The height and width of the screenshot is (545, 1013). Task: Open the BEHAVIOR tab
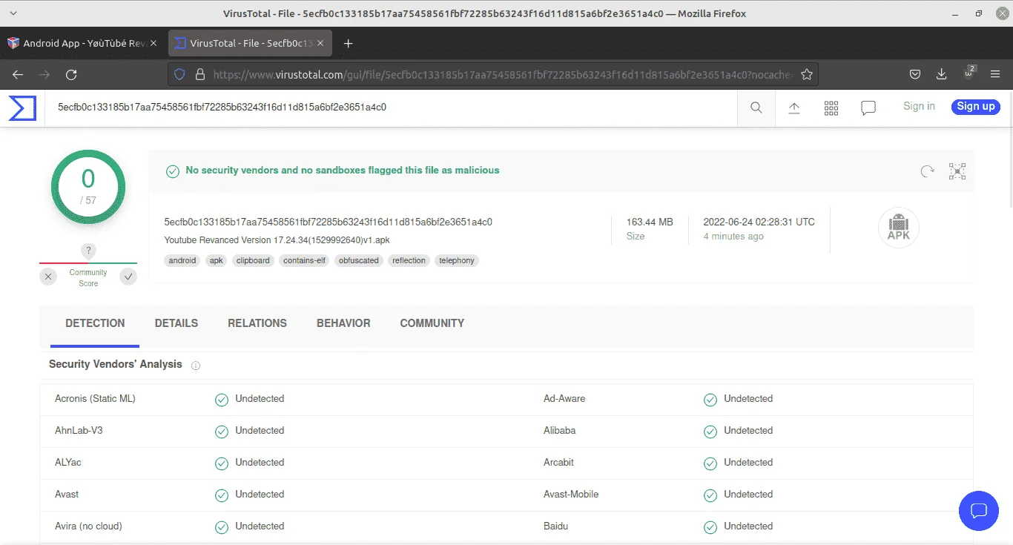pyautogui.click(x=343, y=323)
